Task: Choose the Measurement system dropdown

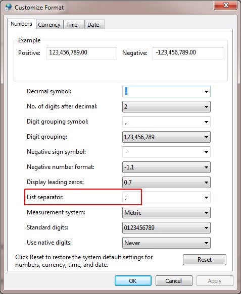Action: [166, 213]
